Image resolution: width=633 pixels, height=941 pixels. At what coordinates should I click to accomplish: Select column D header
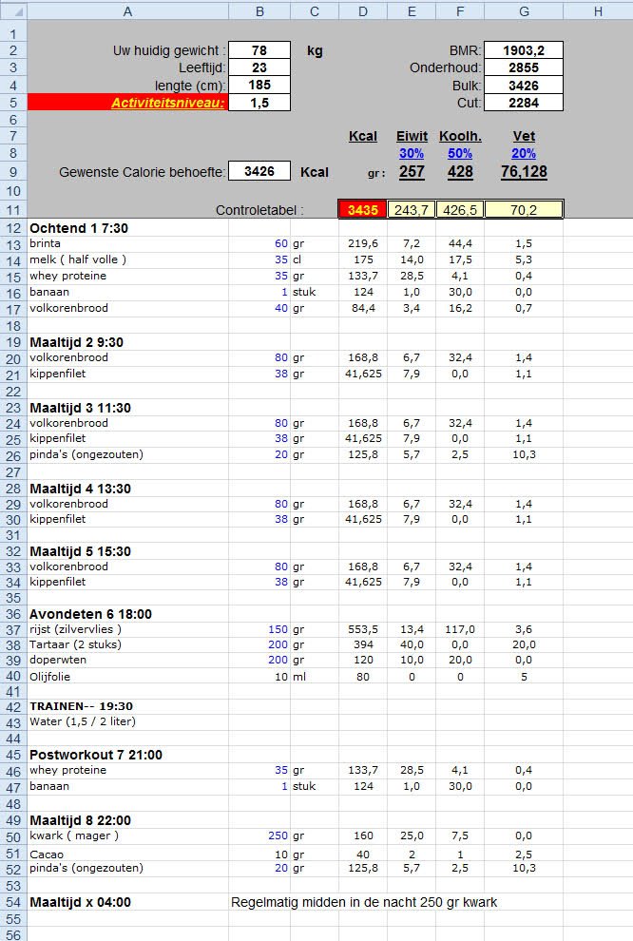362,11
